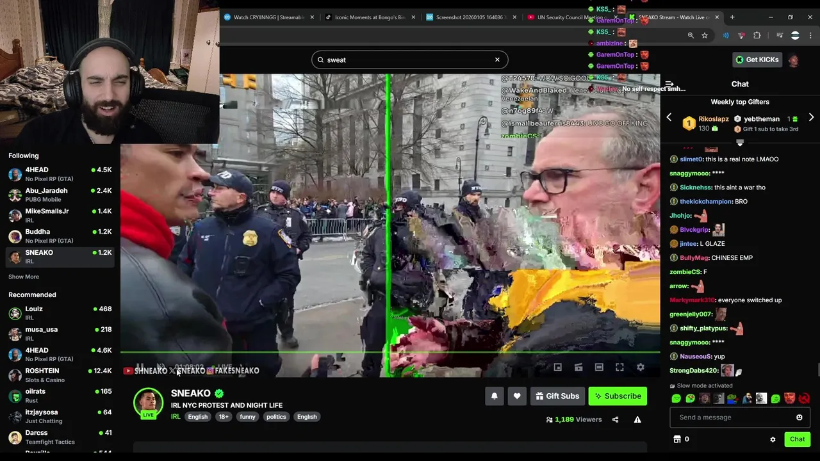
Task: Open the Get KICKs button
Action: pos(757,60)
